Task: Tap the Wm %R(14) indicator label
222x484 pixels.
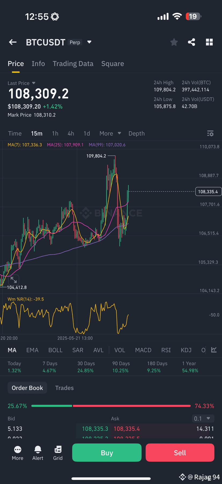Action: tap(26, 299)
